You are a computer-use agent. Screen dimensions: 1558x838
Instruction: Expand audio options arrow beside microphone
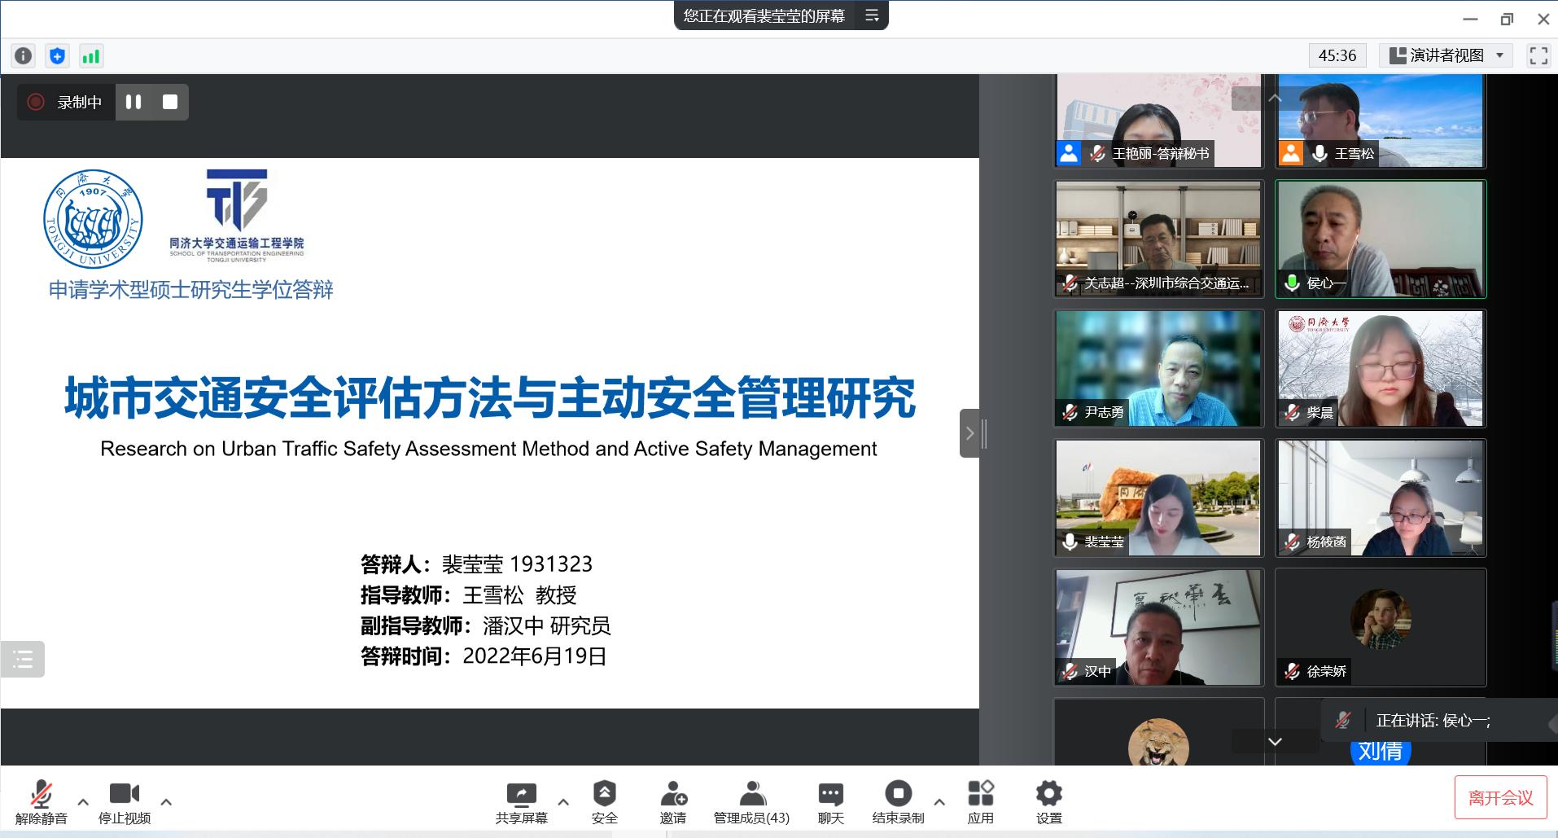[x=83, y=802]
